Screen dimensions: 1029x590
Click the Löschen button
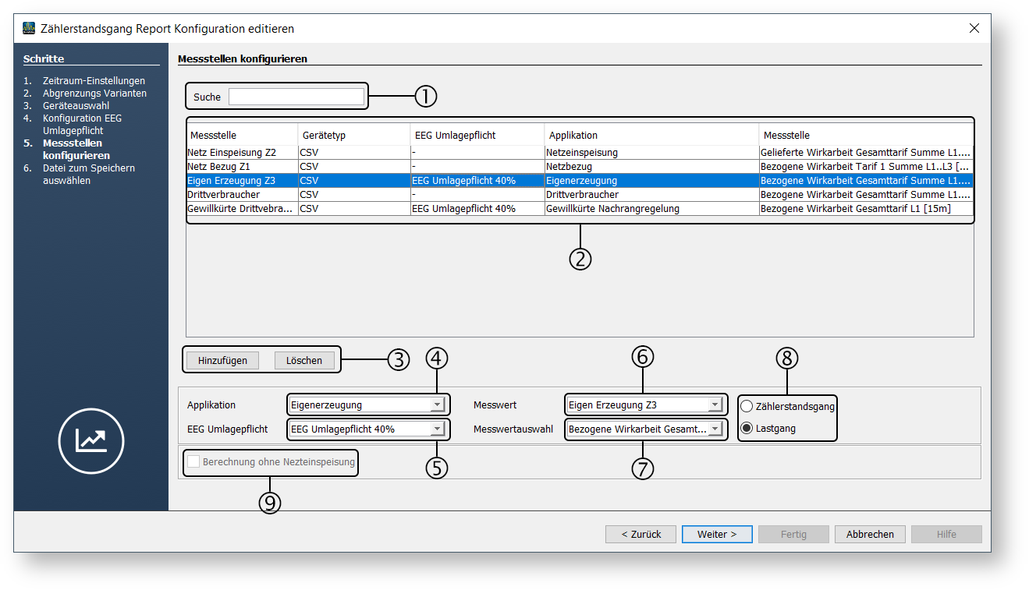tap(304, 360)
